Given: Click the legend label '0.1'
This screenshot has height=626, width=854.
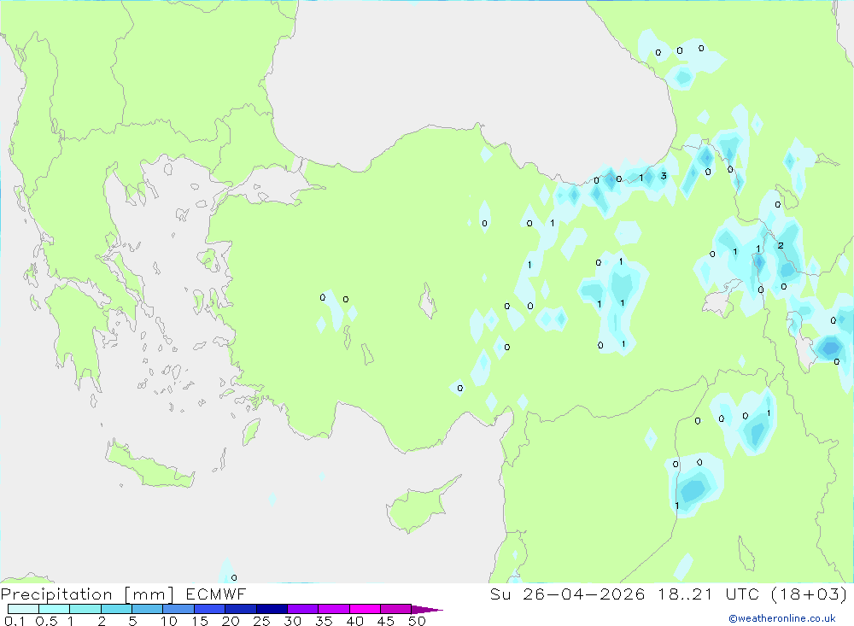Looking at the screenshot, I should click(x=15, y=621).
